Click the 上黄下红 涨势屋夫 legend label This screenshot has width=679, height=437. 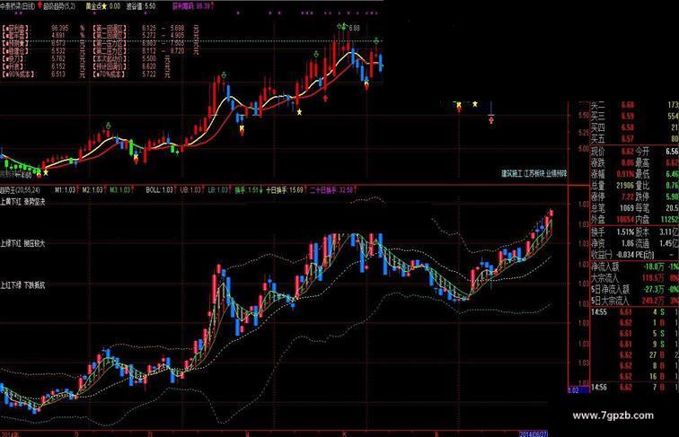coord(22,202)
